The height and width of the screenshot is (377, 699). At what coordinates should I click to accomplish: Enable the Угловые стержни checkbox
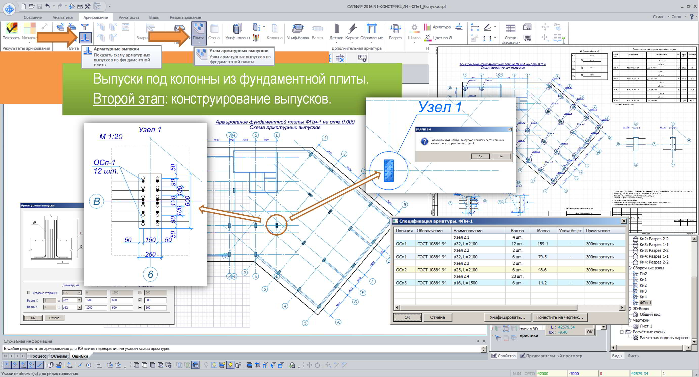tap(29, 293)
